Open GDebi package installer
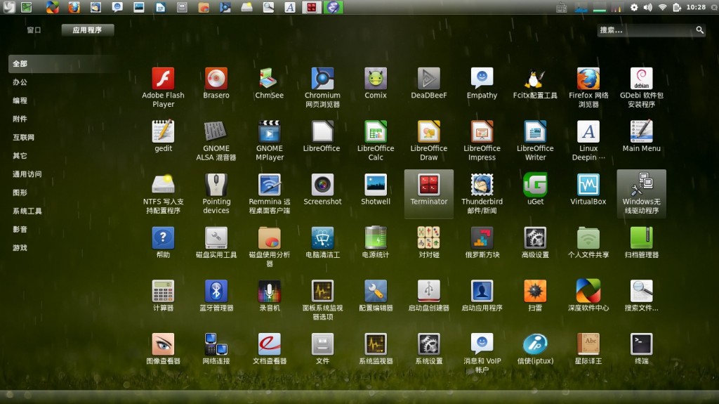 point(642,87)
